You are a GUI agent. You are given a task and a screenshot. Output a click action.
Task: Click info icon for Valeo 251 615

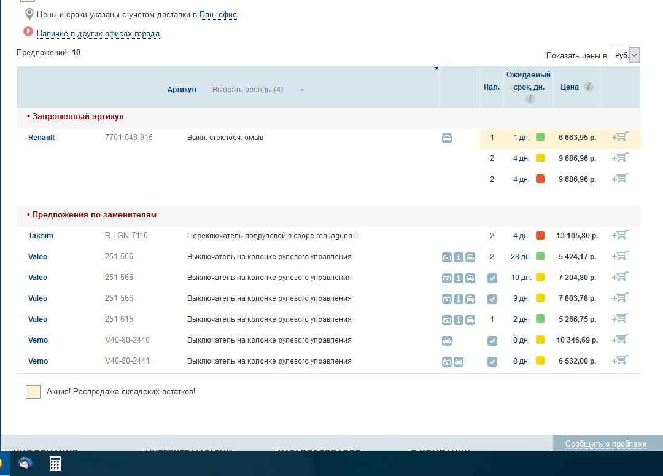(459, 319)
